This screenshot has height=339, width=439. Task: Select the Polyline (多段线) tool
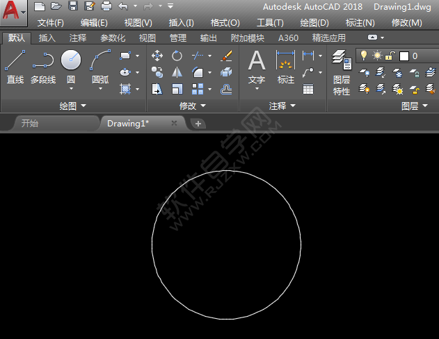click(43, 67)
